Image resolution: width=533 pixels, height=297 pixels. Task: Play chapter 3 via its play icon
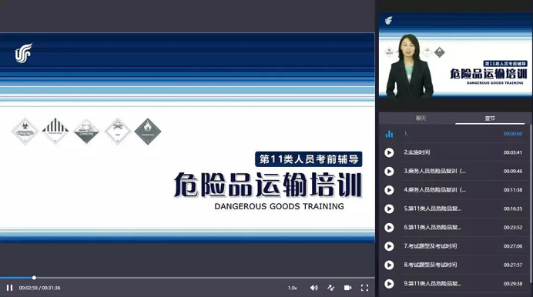[389, 171]
